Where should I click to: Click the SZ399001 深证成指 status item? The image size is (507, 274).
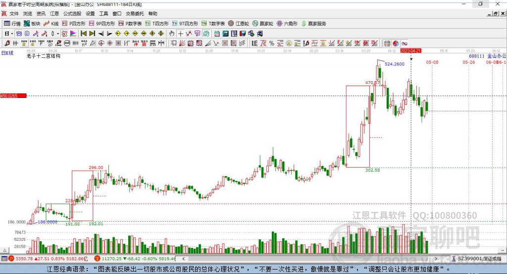[x=476, y=259]
